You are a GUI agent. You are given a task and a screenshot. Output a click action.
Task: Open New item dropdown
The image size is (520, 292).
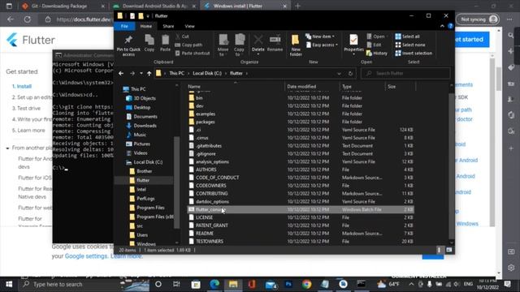pyautogui.click(x=320, y=36)
